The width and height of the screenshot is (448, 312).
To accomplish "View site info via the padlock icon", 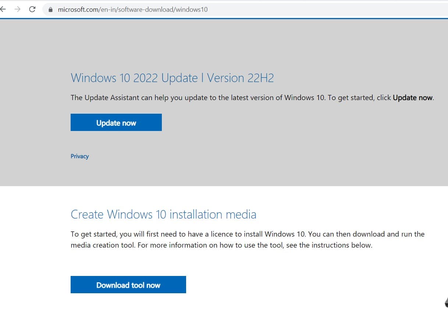I will (51, 10).
